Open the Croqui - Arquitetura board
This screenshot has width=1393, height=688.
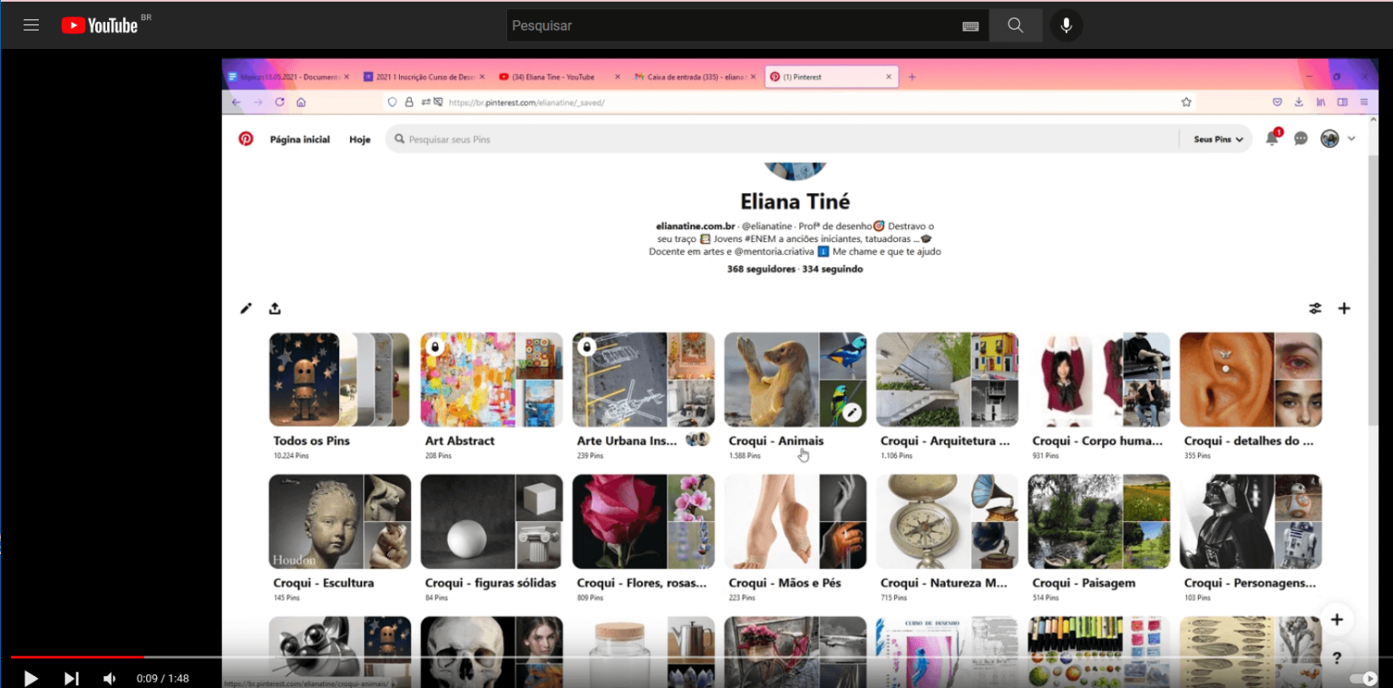point(947,379)
